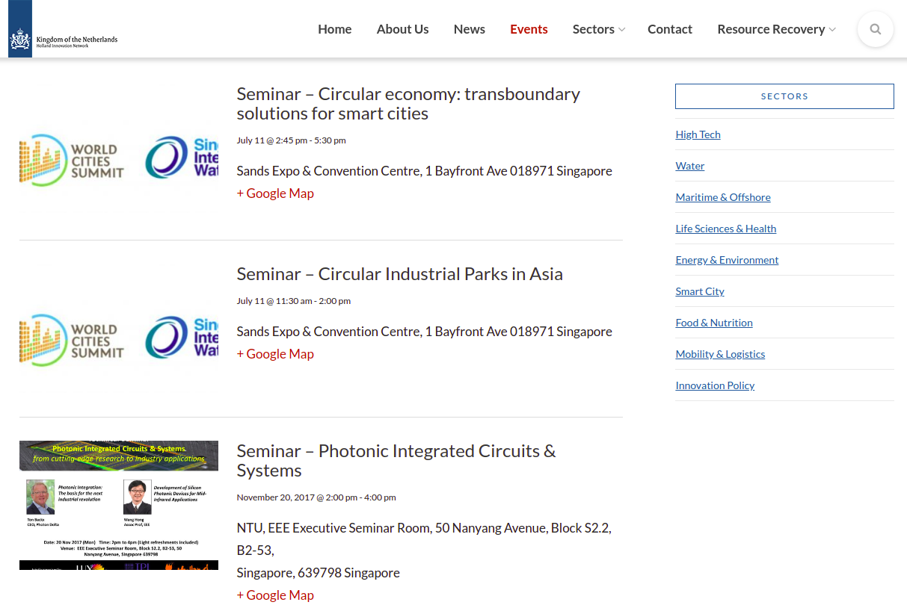Click the Kingdom of the Netherlands logo
Image resolution: width=907 pixels, height=608 pixels.
click(64, 29)
